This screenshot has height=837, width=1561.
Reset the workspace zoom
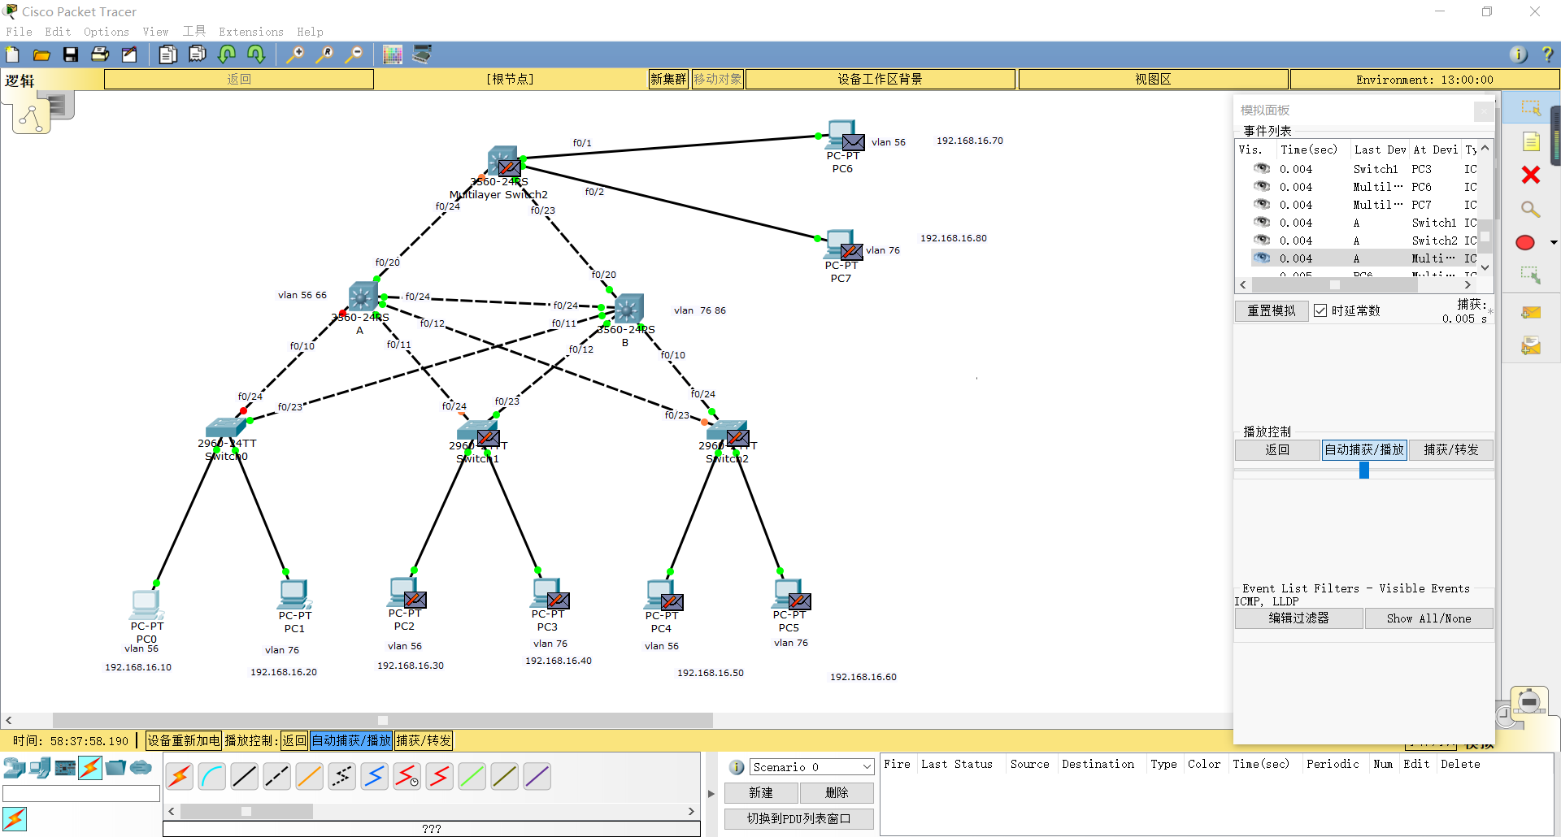tap(324, 54)
